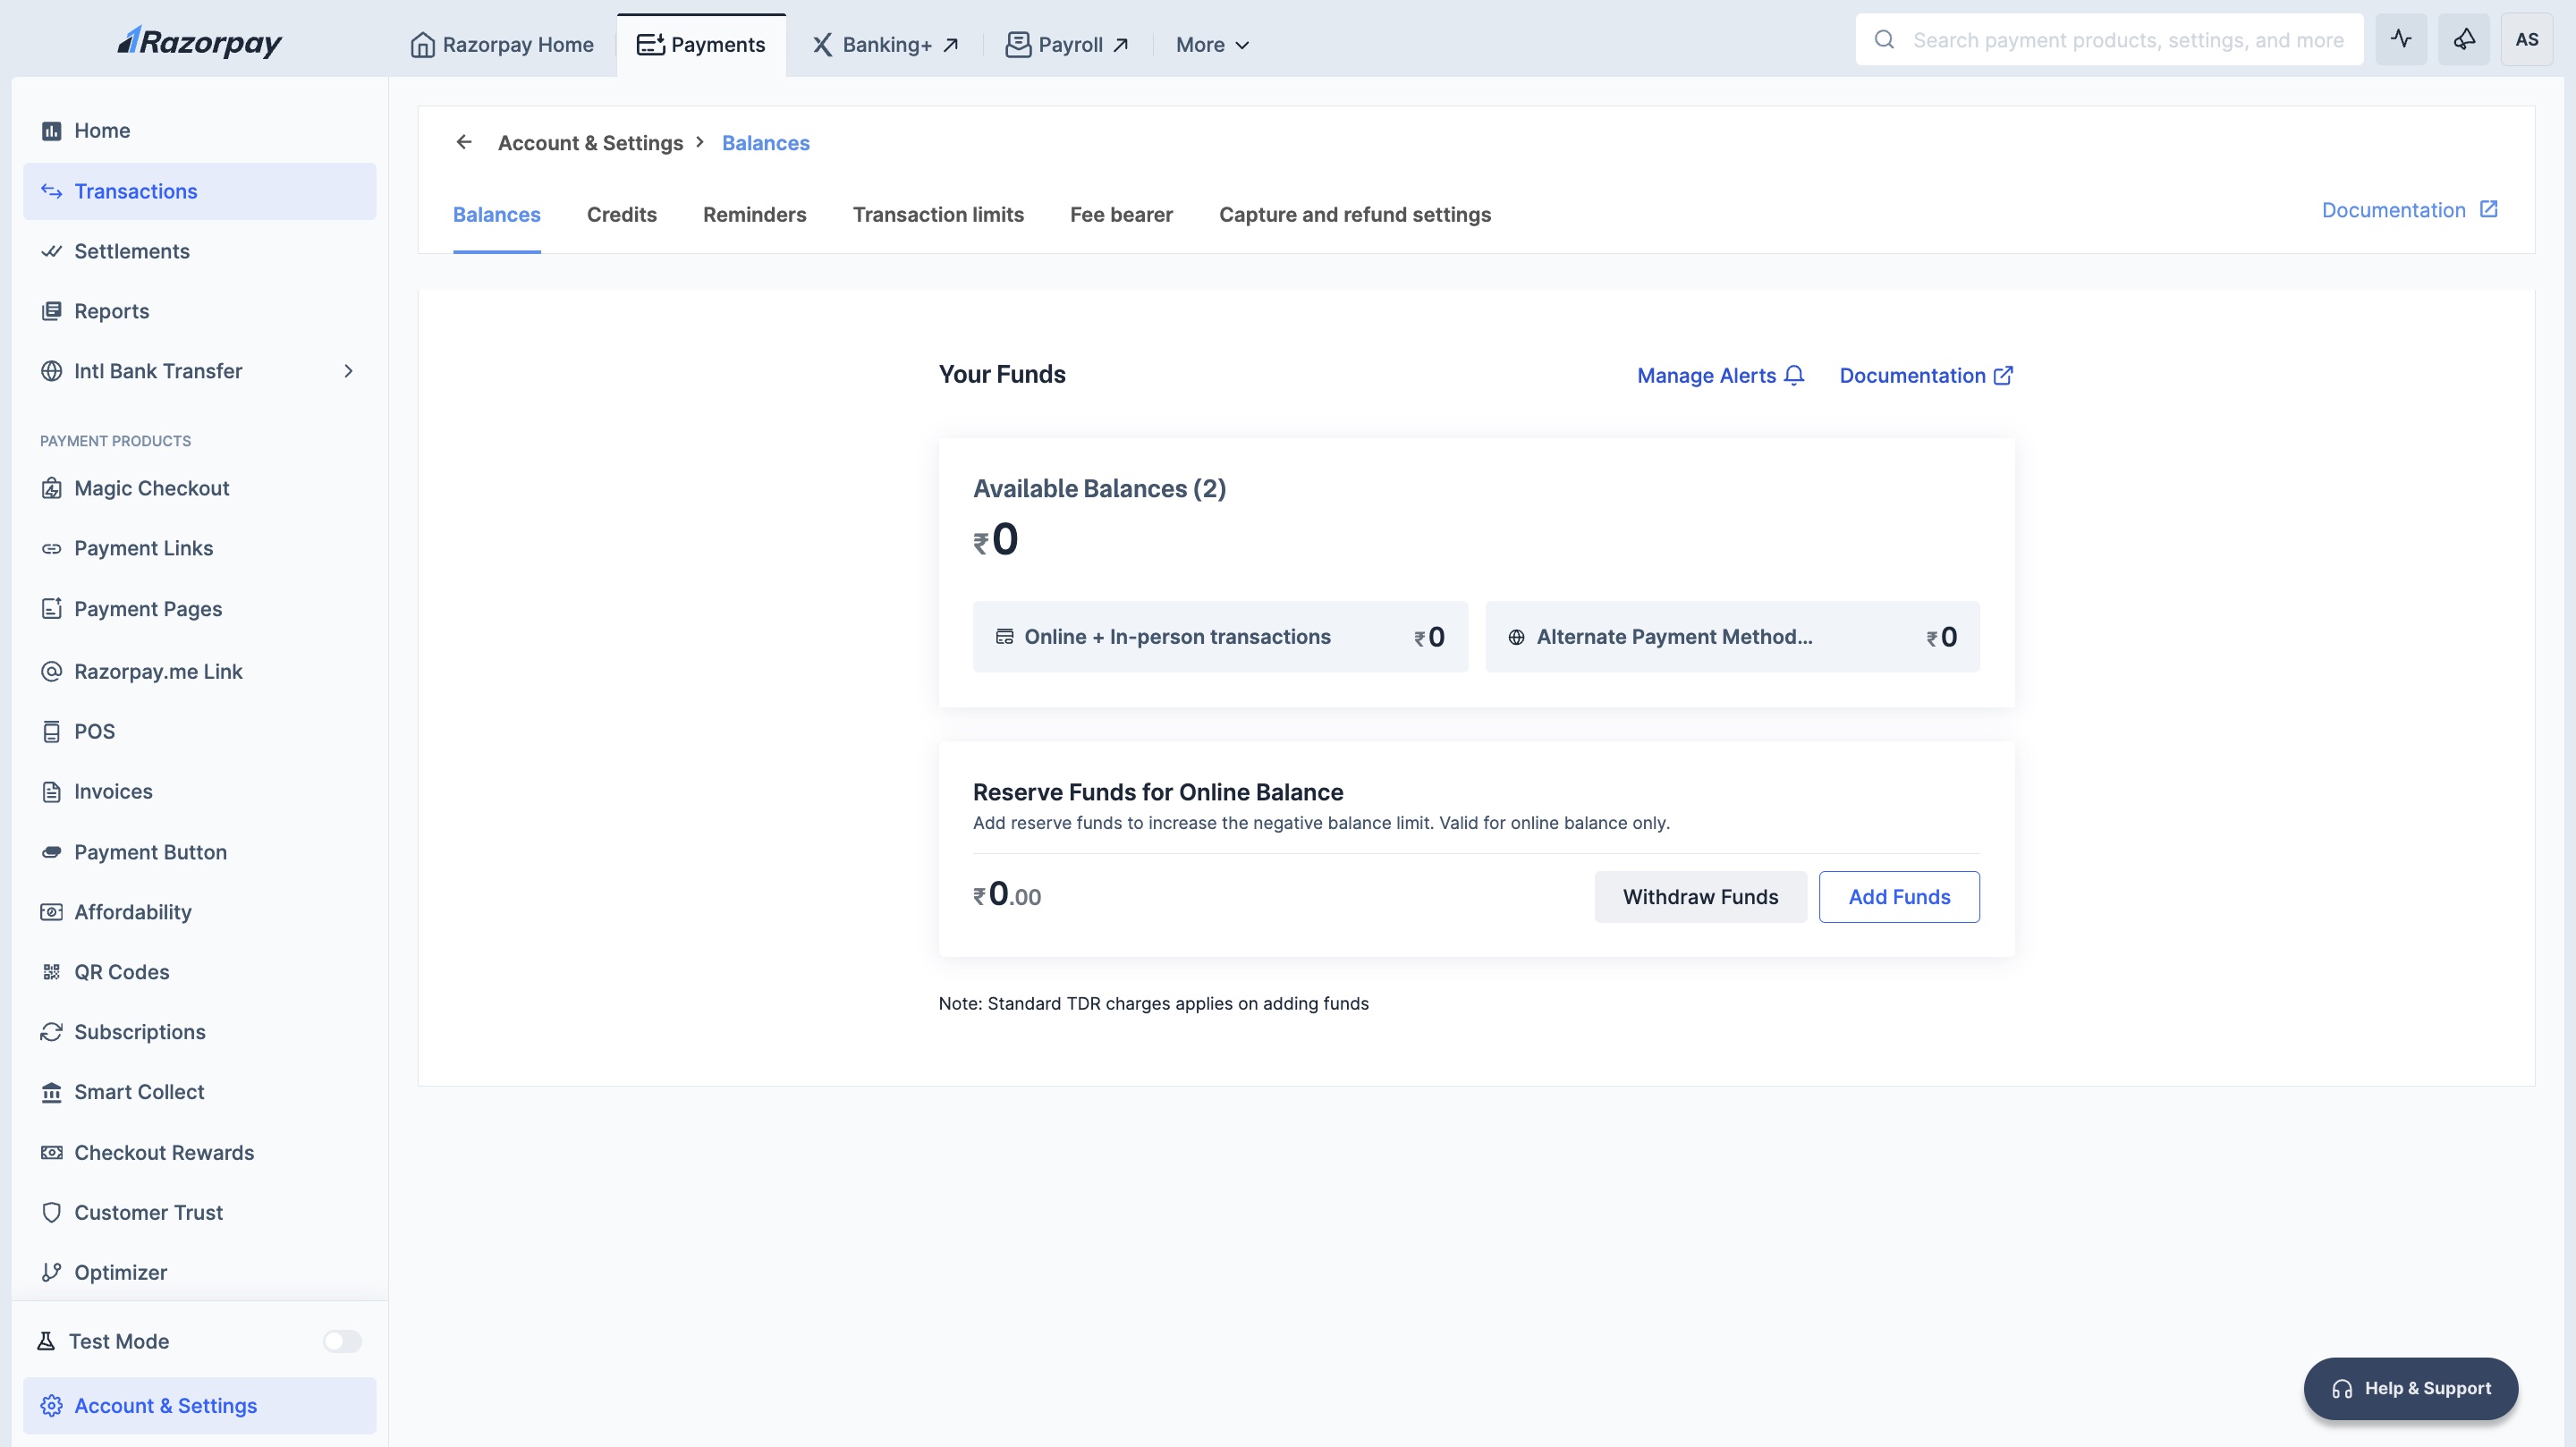Click Account & Settings breadcrumb
The width and height of the screenshot is (2576, 1447).
tap(590, 143)
